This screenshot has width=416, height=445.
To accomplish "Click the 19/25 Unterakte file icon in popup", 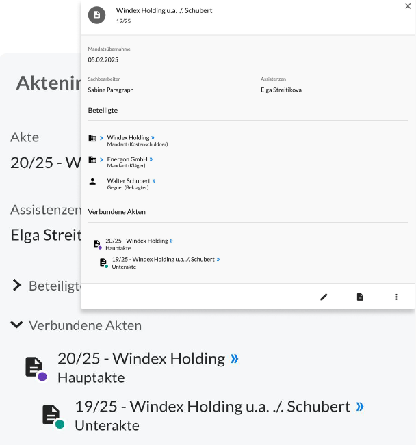I will [103, 262].
